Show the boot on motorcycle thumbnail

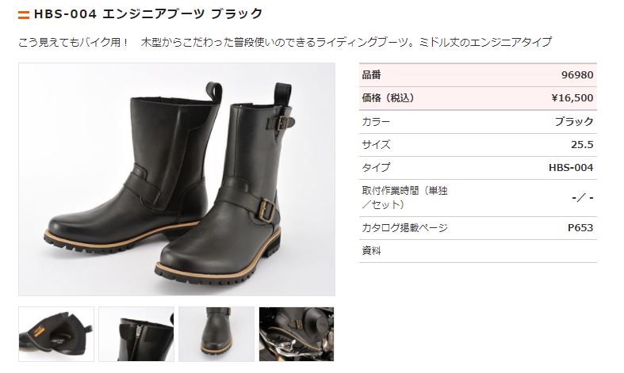[297, 334]
